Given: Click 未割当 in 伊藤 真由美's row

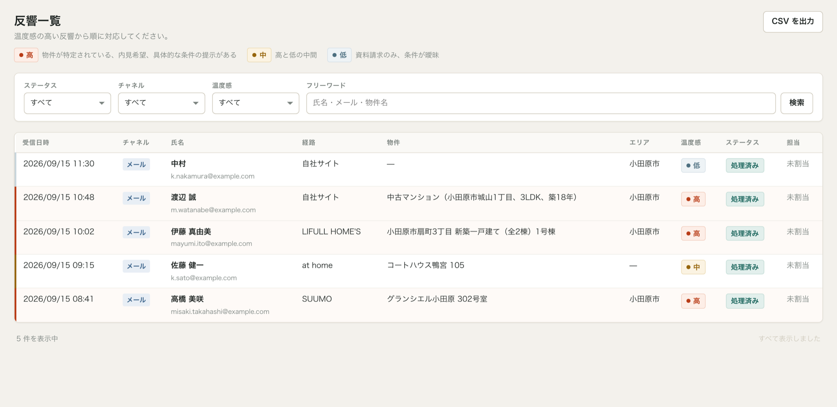Looking at the screenshot, I should tap(798, 232).
